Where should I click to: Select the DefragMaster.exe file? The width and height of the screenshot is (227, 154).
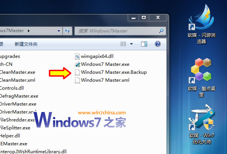[19, 96]
